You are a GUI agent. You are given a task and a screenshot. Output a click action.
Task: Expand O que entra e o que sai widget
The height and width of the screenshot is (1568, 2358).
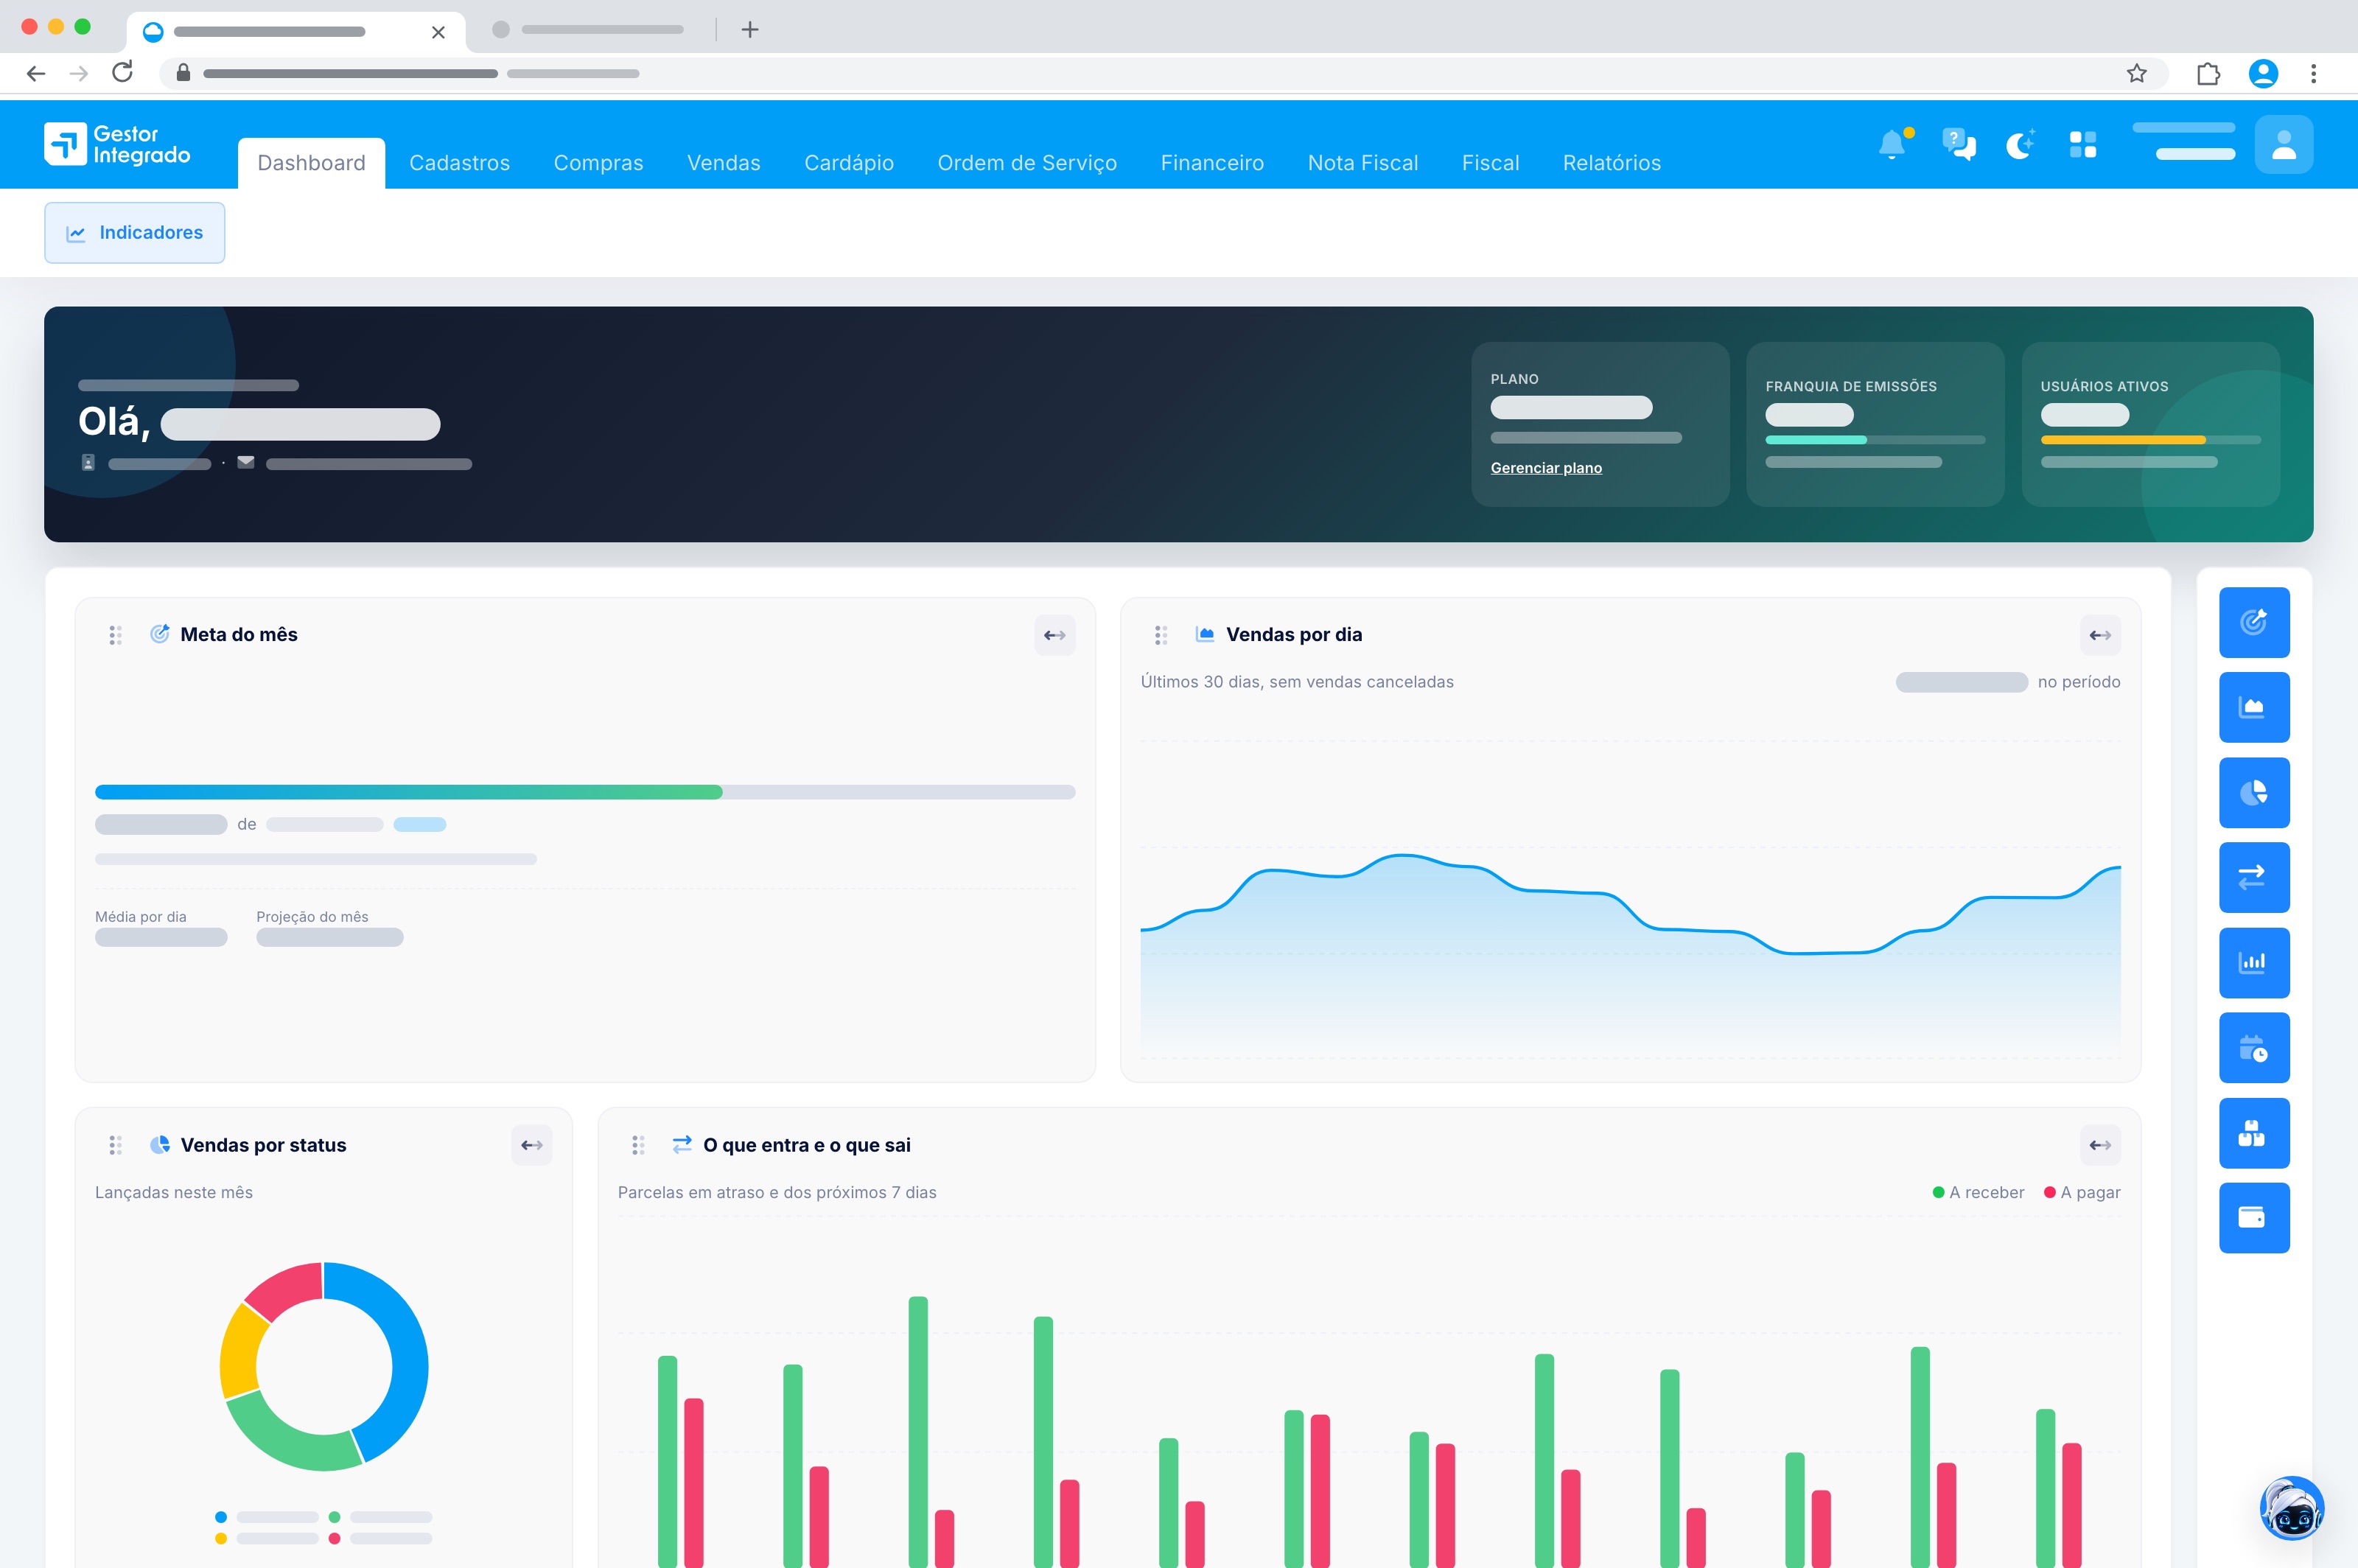click(2100, 1145)
